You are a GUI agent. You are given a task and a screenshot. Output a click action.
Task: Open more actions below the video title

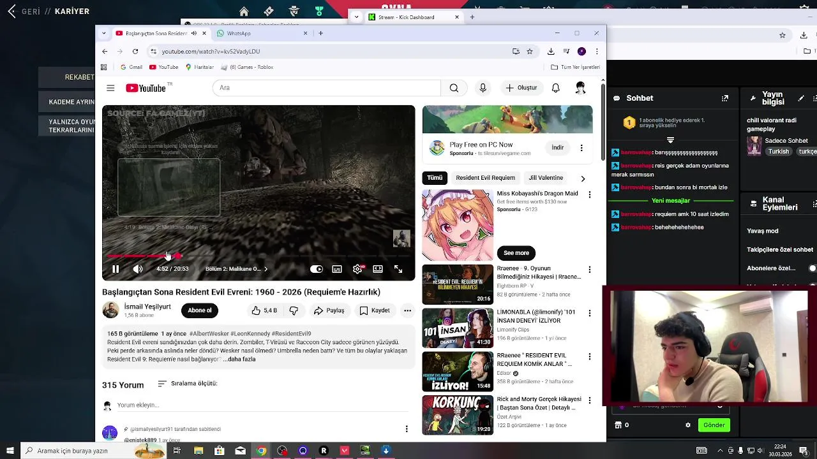click(x=407, y=310)
